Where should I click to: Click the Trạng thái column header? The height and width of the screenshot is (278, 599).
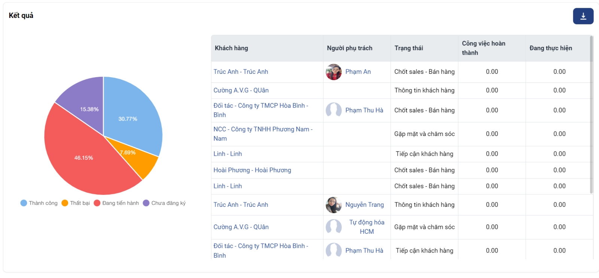pyautogui.click(x=409, y=48)
